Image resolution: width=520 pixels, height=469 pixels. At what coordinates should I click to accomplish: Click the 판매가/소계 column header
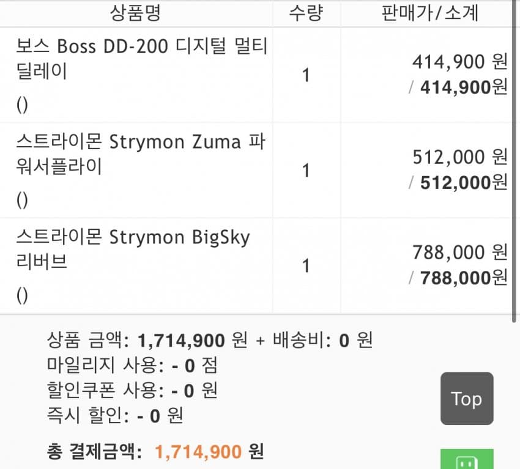coord(429,13)
